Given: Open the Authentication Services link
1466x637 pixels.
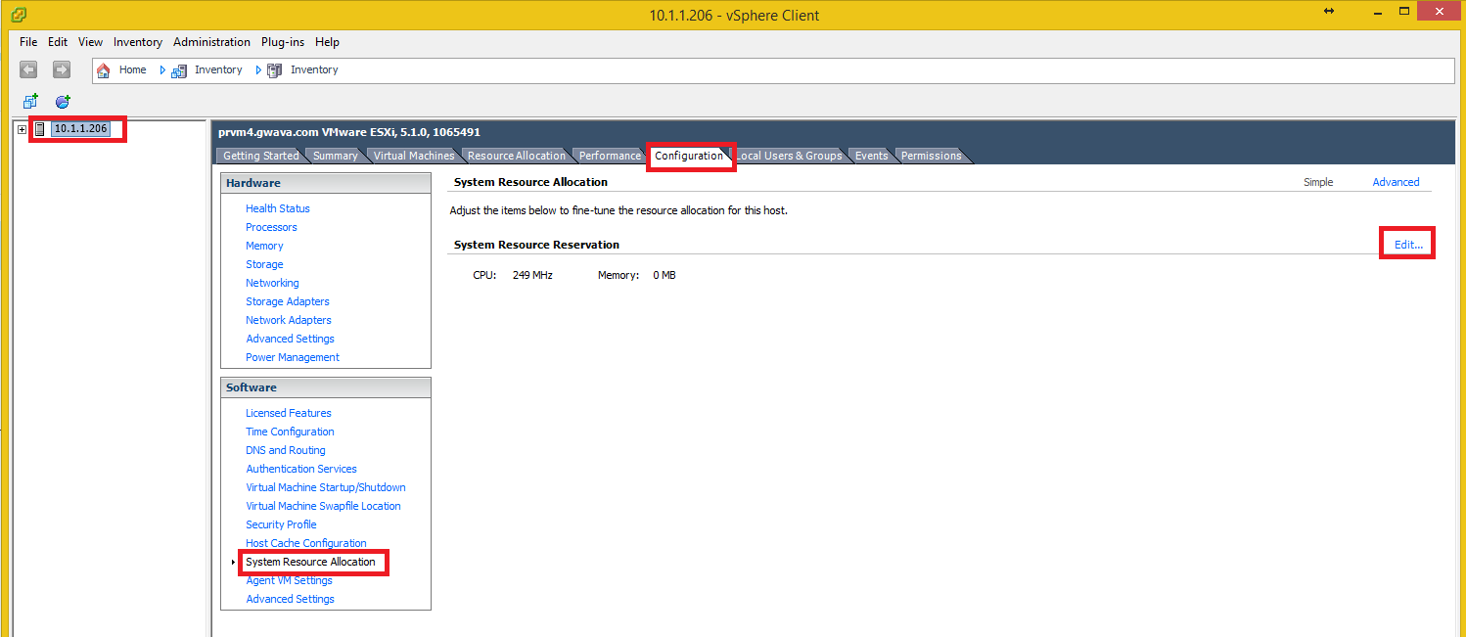Looking at the screenshot, I should point(301,469).
